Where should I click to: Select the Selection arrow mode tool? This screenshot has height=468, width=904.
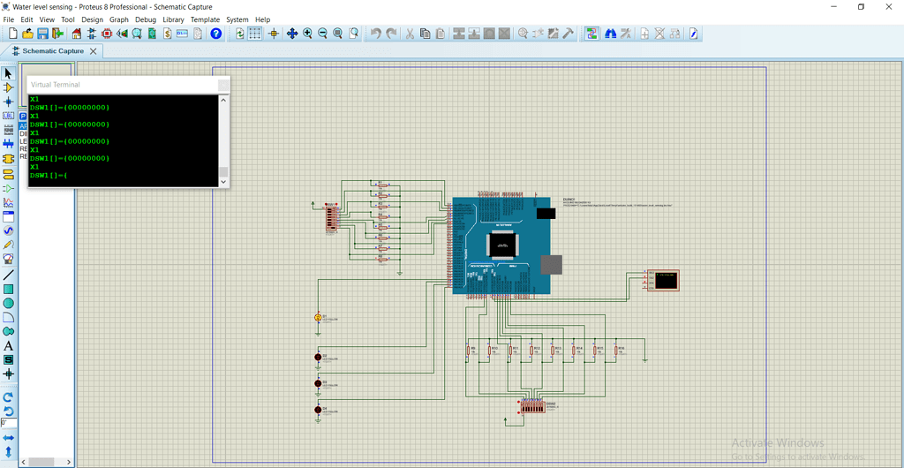click(9, 73)
